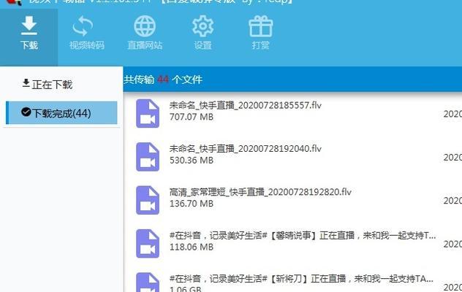This screenshot has height=292, width=462.
Task: Click video file icon for 家常理短 file
Action: [148, 200]
